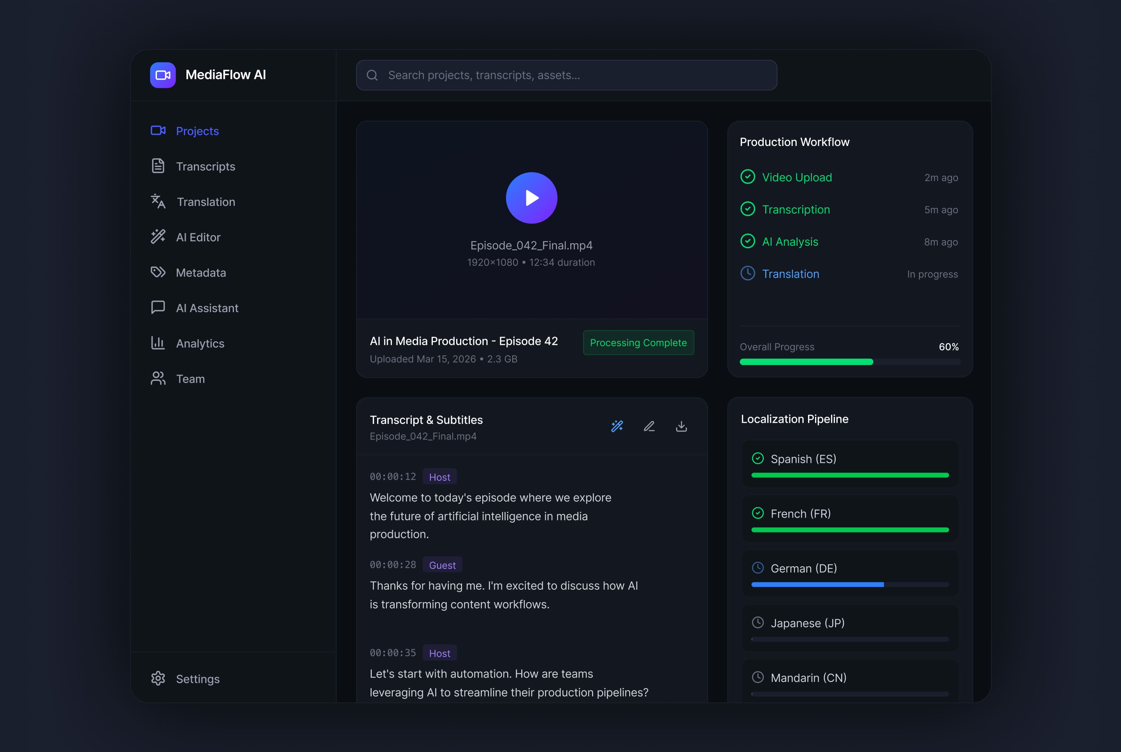Click the search projects input field
This screenshot has width=1121, height=752.
coord(566,75)
